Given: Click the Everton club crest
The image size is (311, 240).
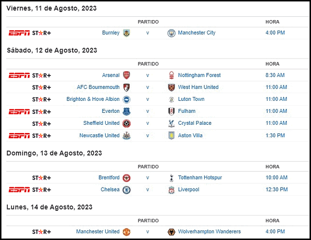Looking at the screenshot, I should pos(126,111).
